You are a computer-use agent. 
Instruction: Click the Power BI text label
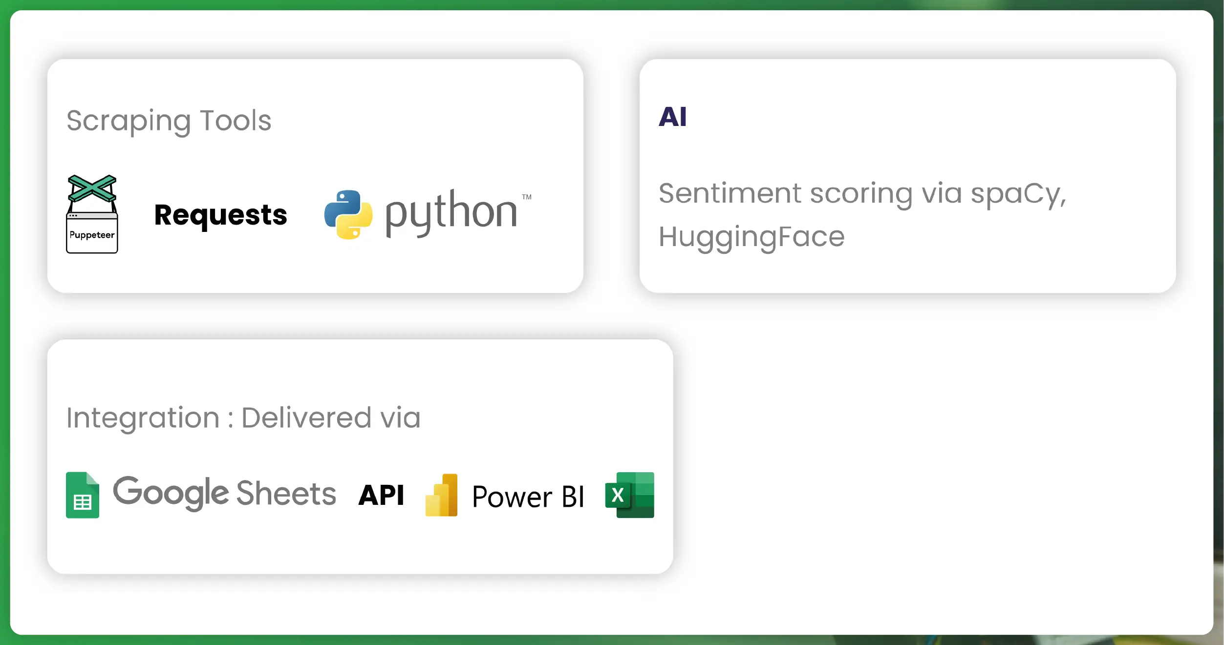[528, 497]
